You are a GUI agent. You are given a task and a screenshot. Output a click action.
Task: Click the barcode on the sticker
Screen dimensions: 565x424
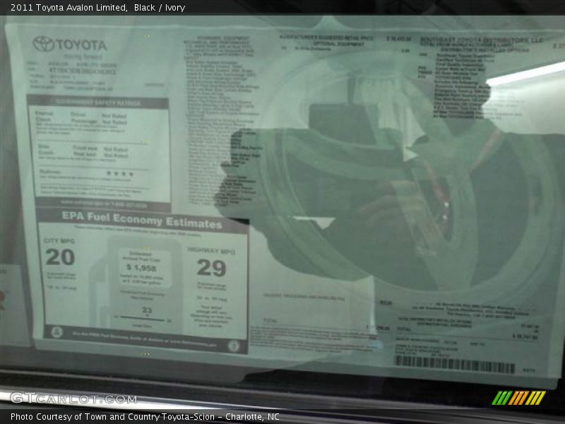click(x=455, y=364)
